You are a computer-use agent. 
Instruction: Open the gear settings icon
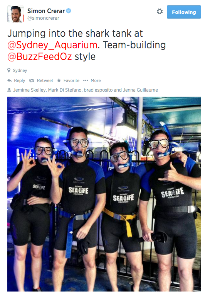[x=160, y=12]
